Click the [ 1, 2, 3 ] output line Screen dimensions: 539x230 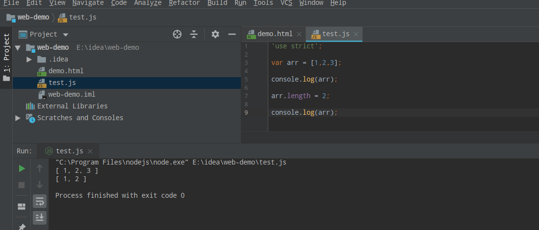77,171
